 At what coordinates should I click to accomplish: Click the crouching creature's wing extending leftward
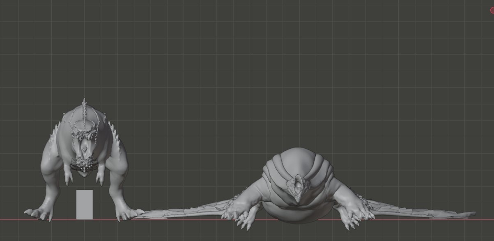(x=181, y=212)
